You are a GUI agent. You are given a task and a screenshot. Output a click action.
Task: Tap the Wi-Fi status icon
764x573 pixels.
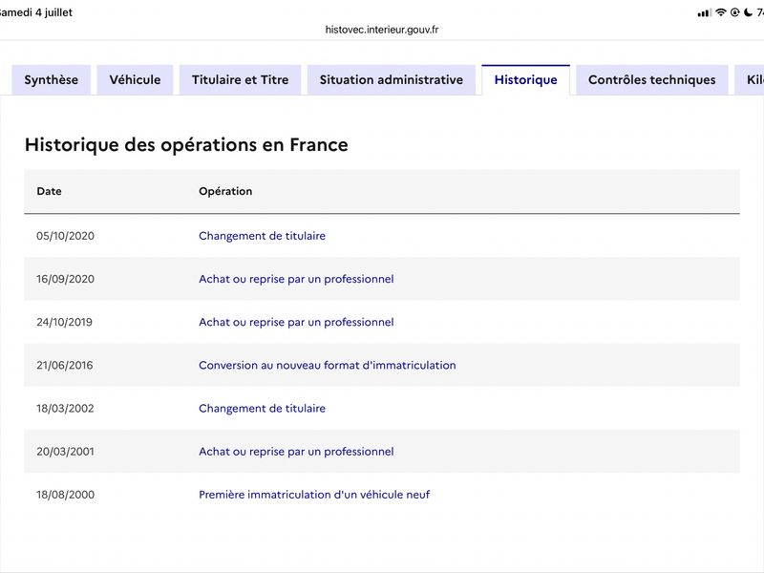[x=721, y=12]
